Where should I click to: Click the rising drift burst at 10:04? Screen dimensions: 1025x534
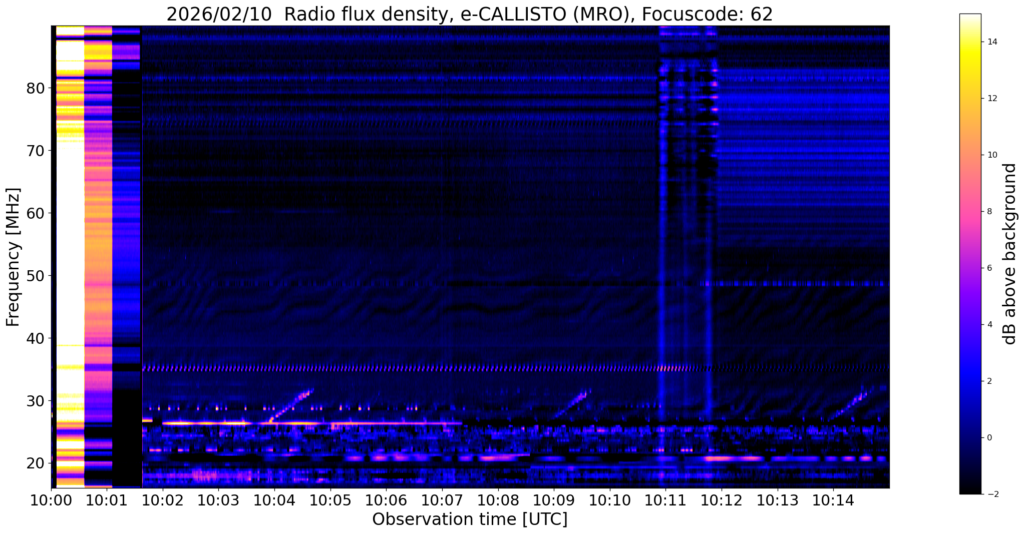(292, 406)
